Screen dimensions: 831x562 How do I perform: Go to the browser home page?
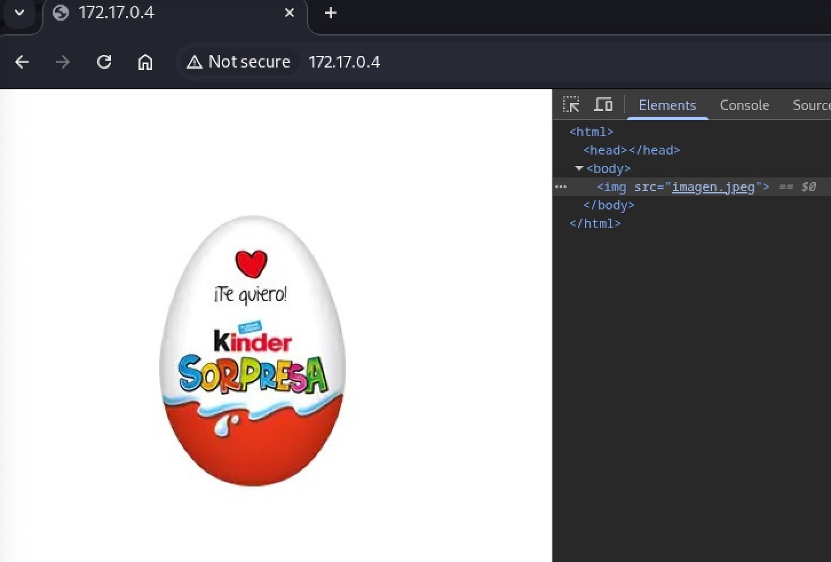145,62
